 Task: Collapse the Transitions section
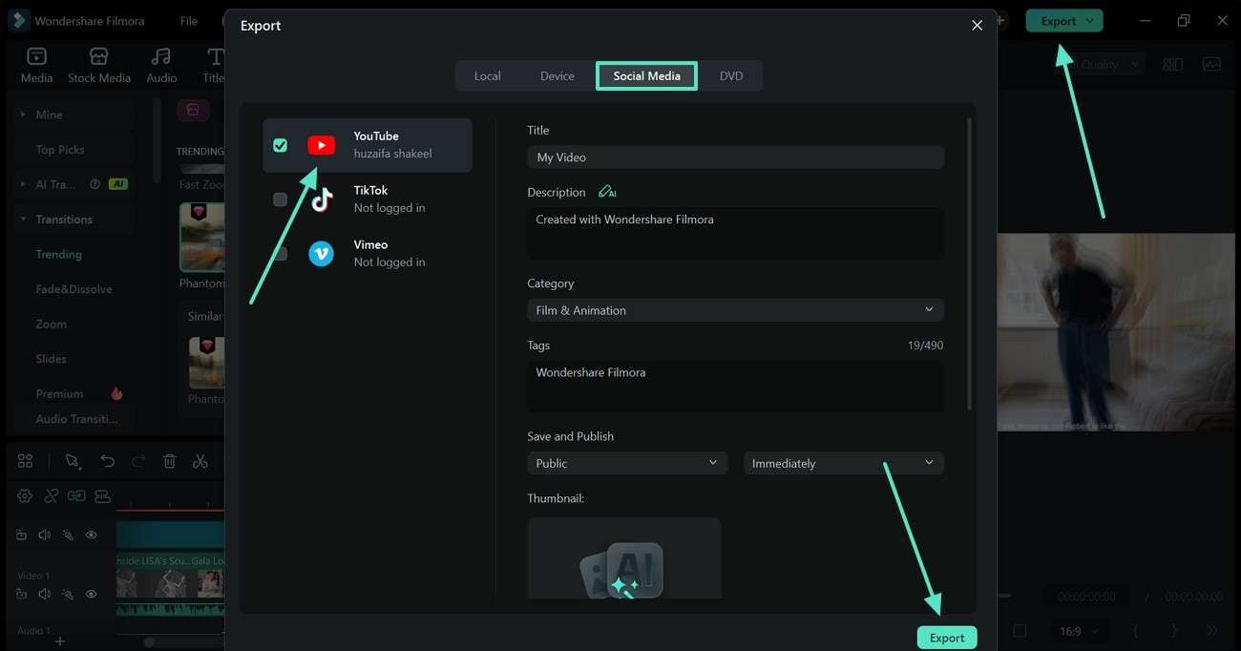click(23, 220)
